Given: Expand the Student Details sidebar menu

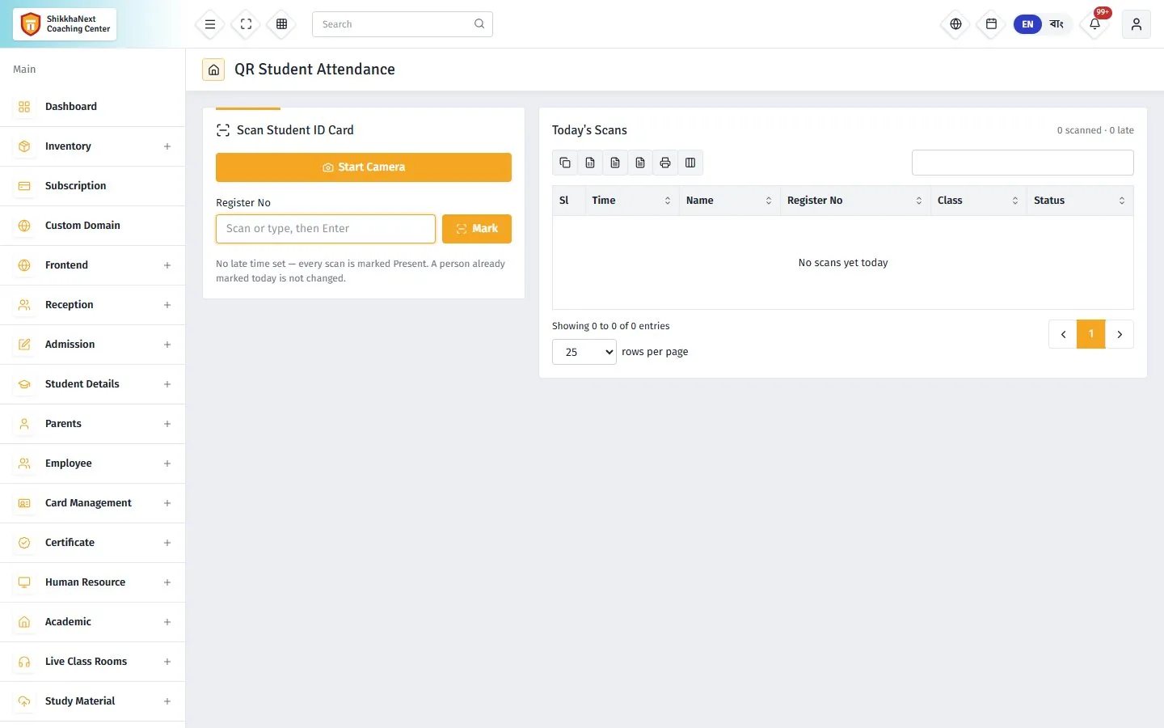Looking at the screenshot, I should 92,384.
